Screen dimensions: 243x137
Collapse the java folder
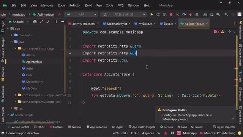point(12,42)
